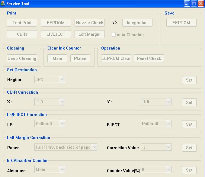Open the Counter Value(%) dropdown
Viewport: 205px width, 177px height.
pyautogui.click(x=156, y=169)
